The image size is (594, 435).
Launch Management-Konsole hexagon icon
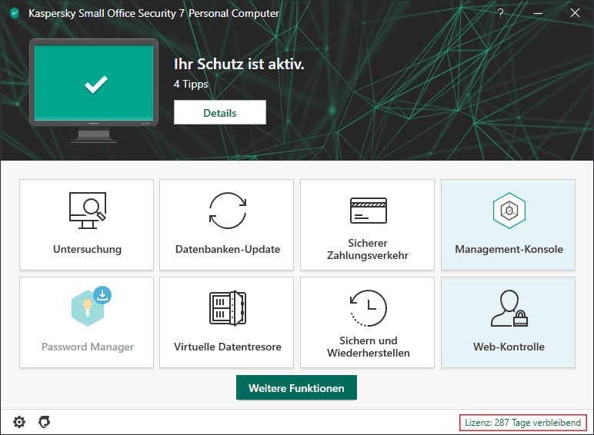(x=508, y=211)
